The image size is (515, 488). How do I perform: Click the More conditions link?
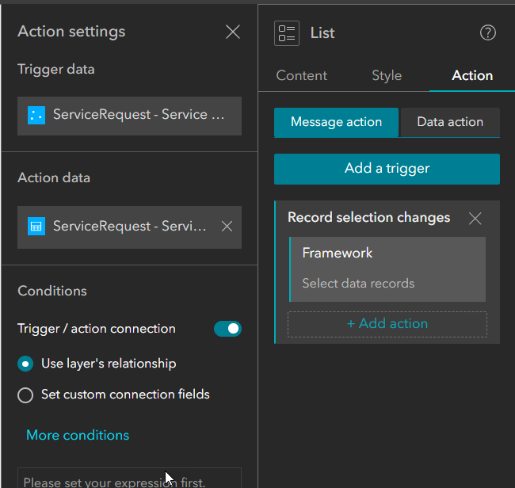78,435
